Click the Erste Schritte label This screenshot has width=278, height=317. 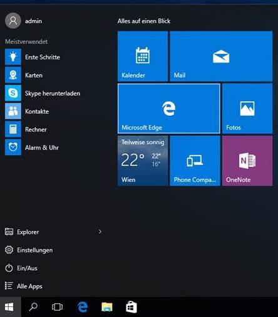43,57
